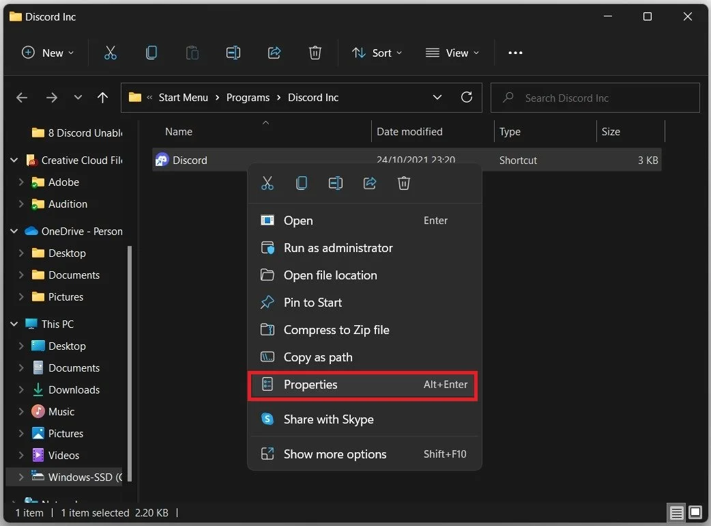The height and width of the screenshot is (526, 711).
Task: Go back with the left arrow button
Action: 22,98
